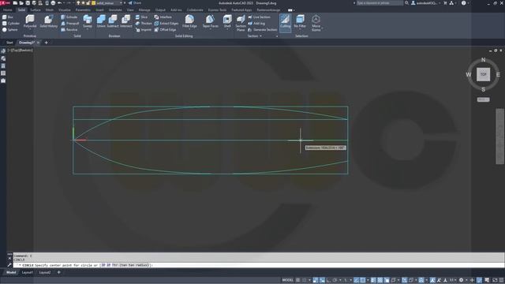Click the search keyword field

point(380,3)
